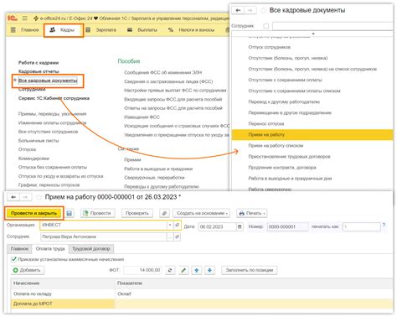Open help question mark near печатать как
Viewport: 397px width, 317px height.
(x=384, y=225)
